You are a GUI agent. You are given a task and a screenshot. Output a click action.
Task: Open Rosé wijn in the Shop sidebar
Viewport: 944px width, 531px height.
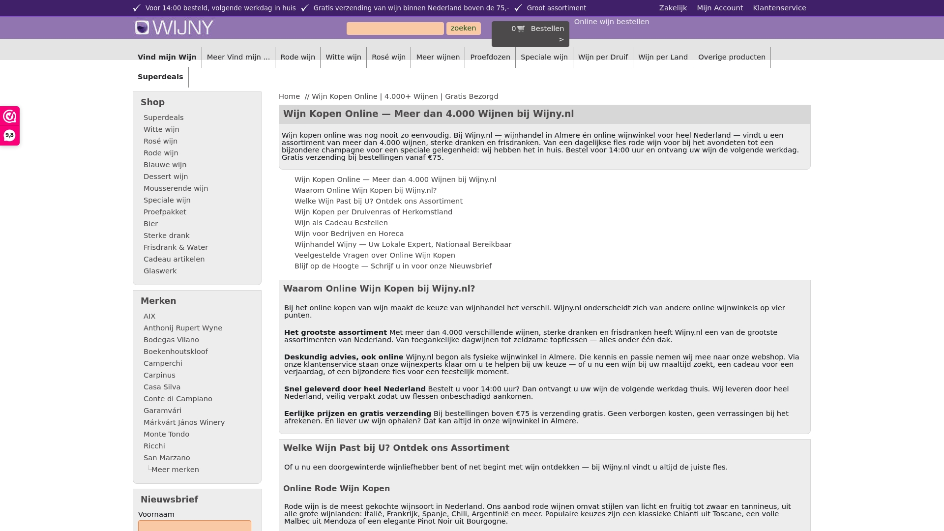(x=160, y=141)
